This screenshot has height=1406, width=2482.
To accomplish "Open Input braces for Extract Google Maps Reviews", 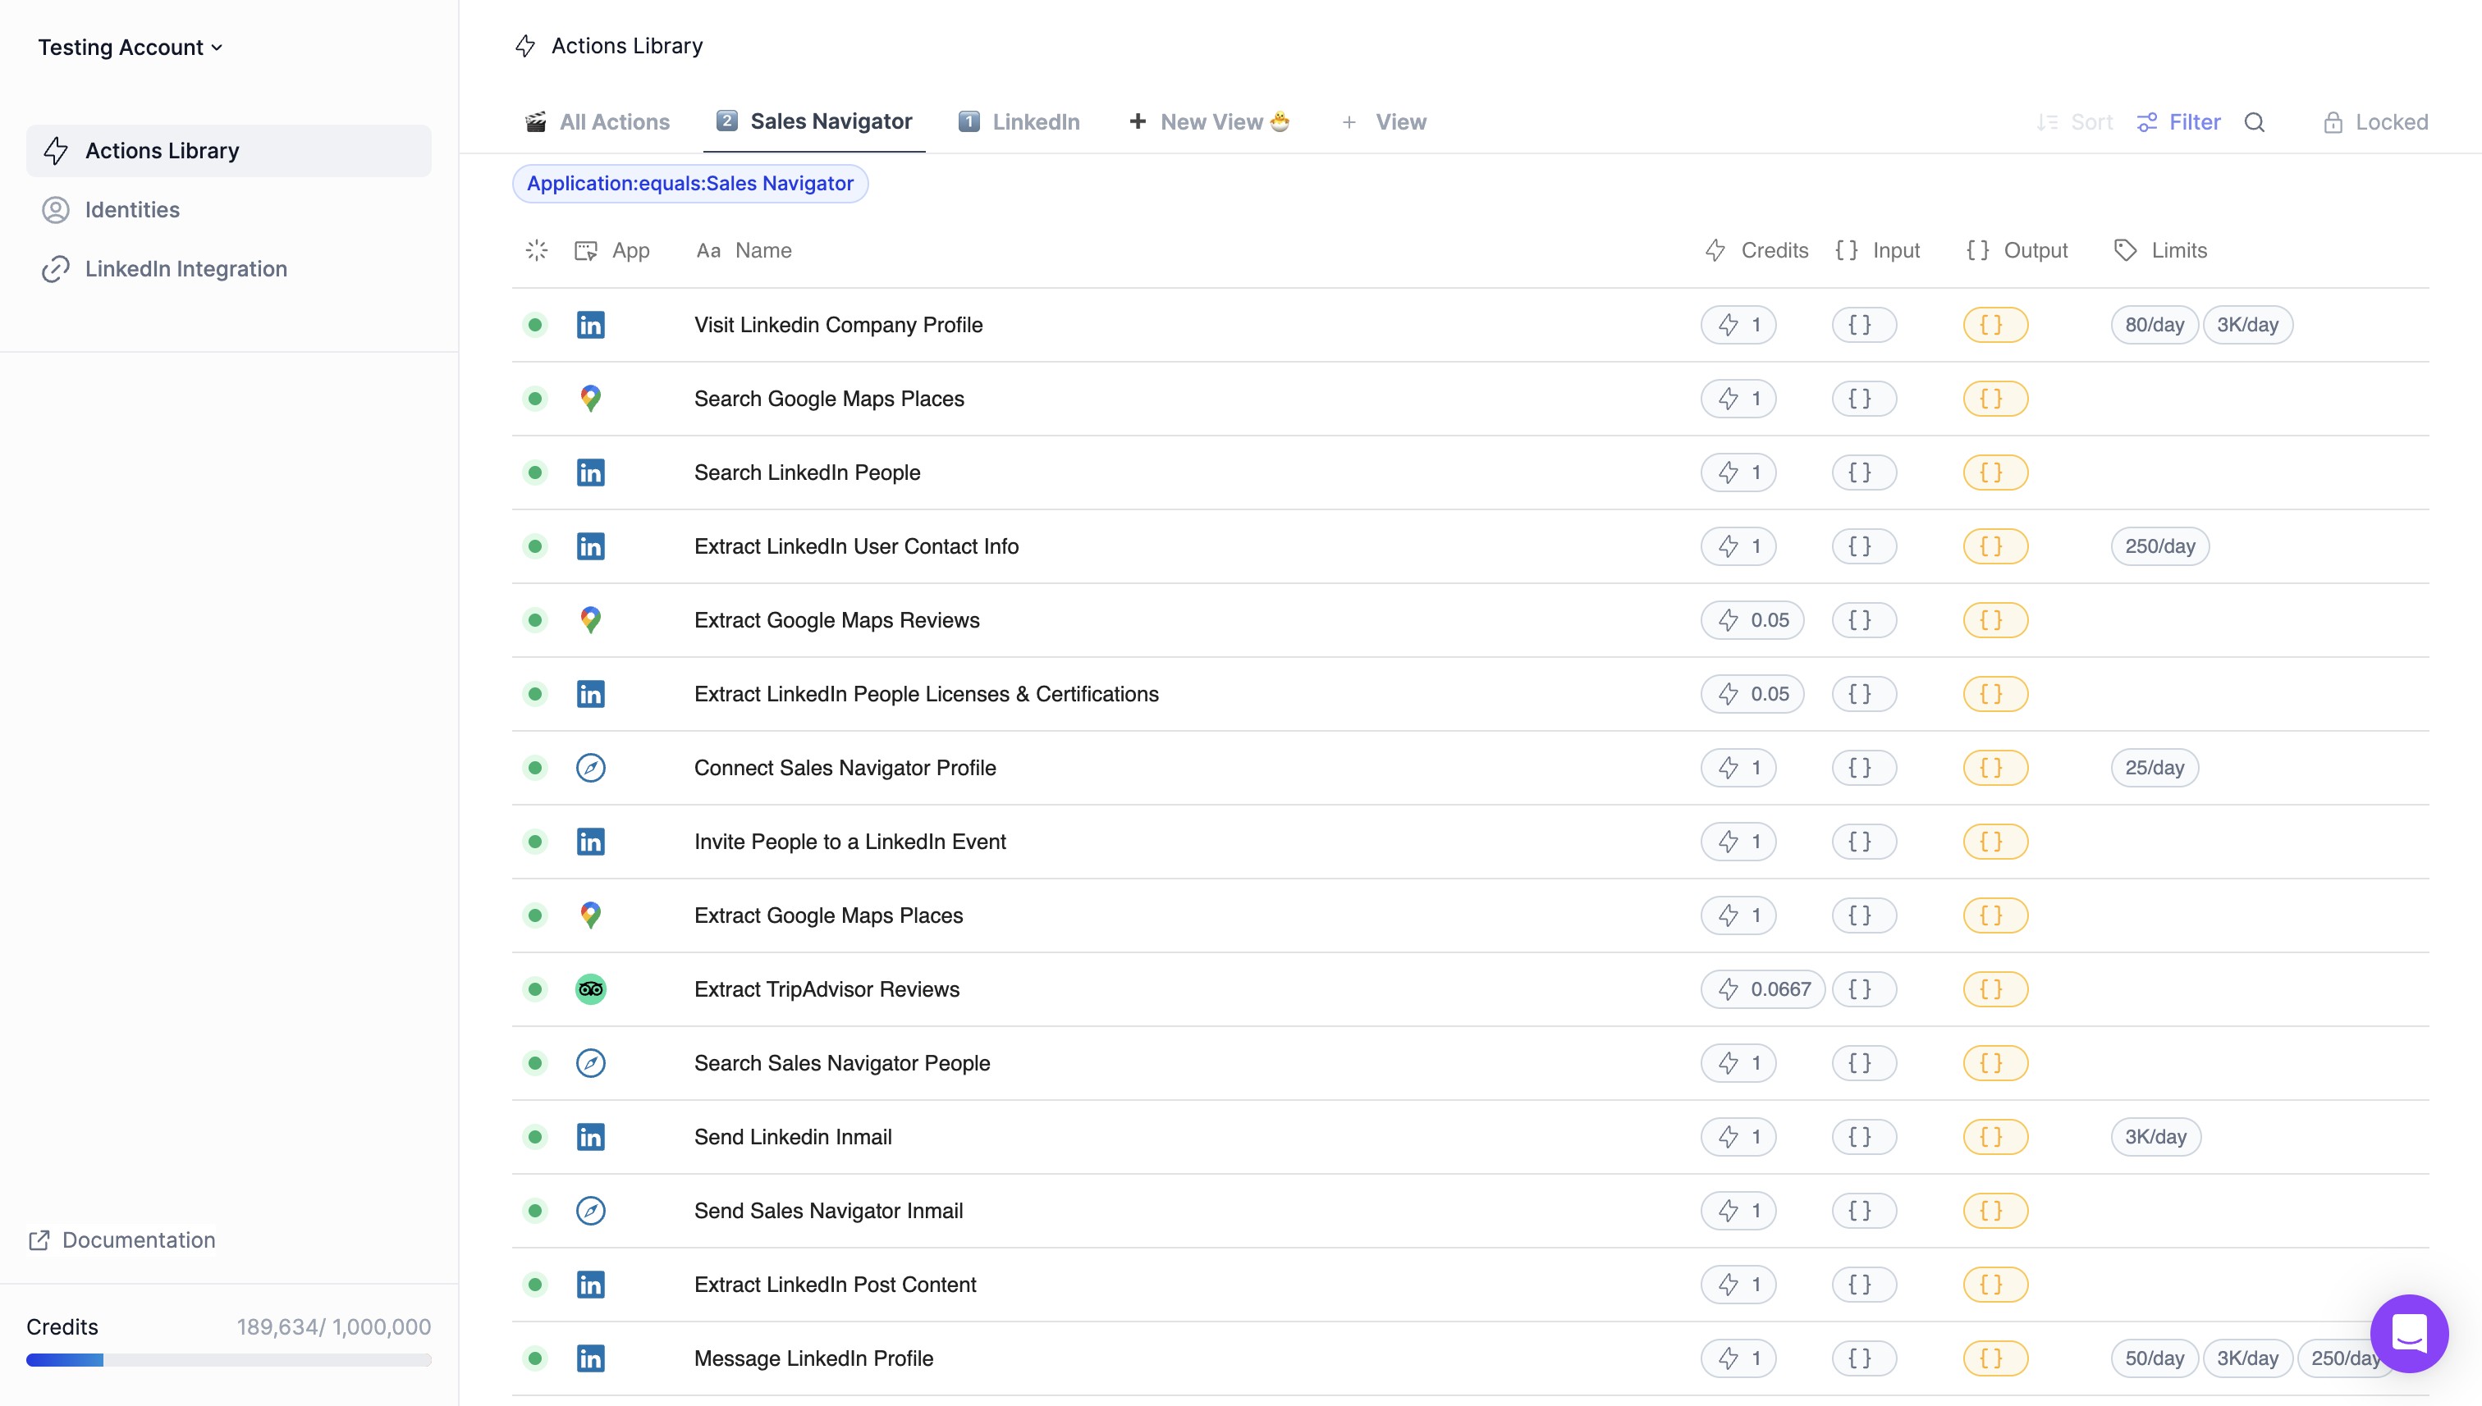I will 1864,620.
